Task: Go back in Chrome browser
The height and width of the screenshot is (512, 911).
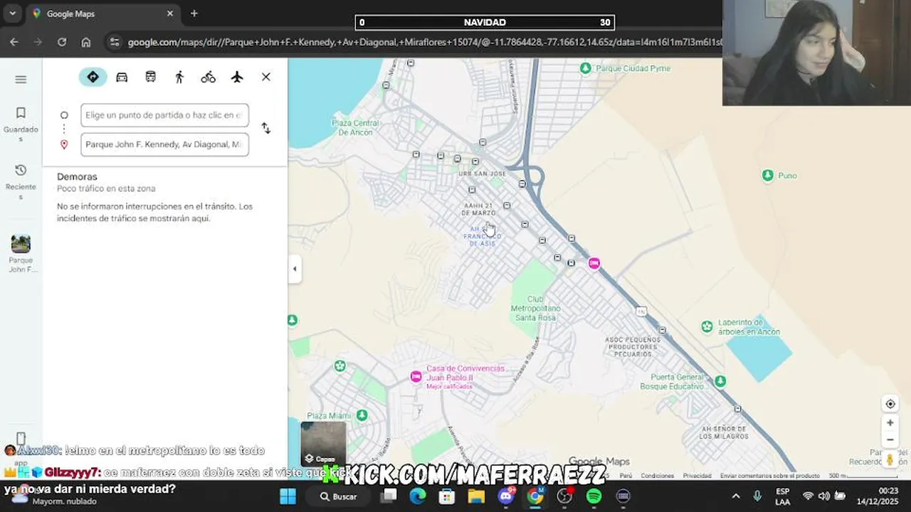Action: click(x=14, y=42)
